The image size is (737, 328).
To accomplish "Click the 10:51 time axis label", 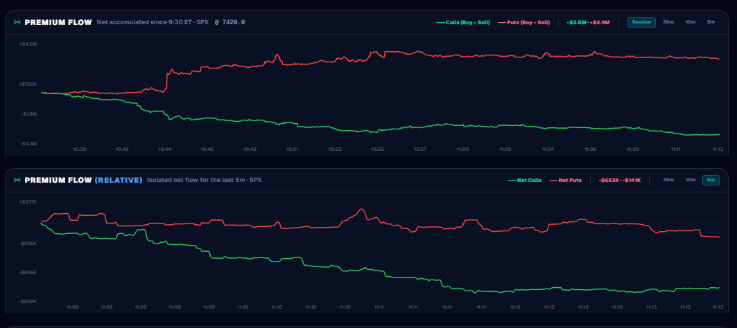I will [x=293, y=149].
